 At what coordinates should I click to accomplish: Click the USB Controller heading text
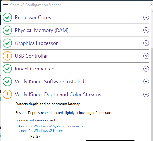[31, 56]
